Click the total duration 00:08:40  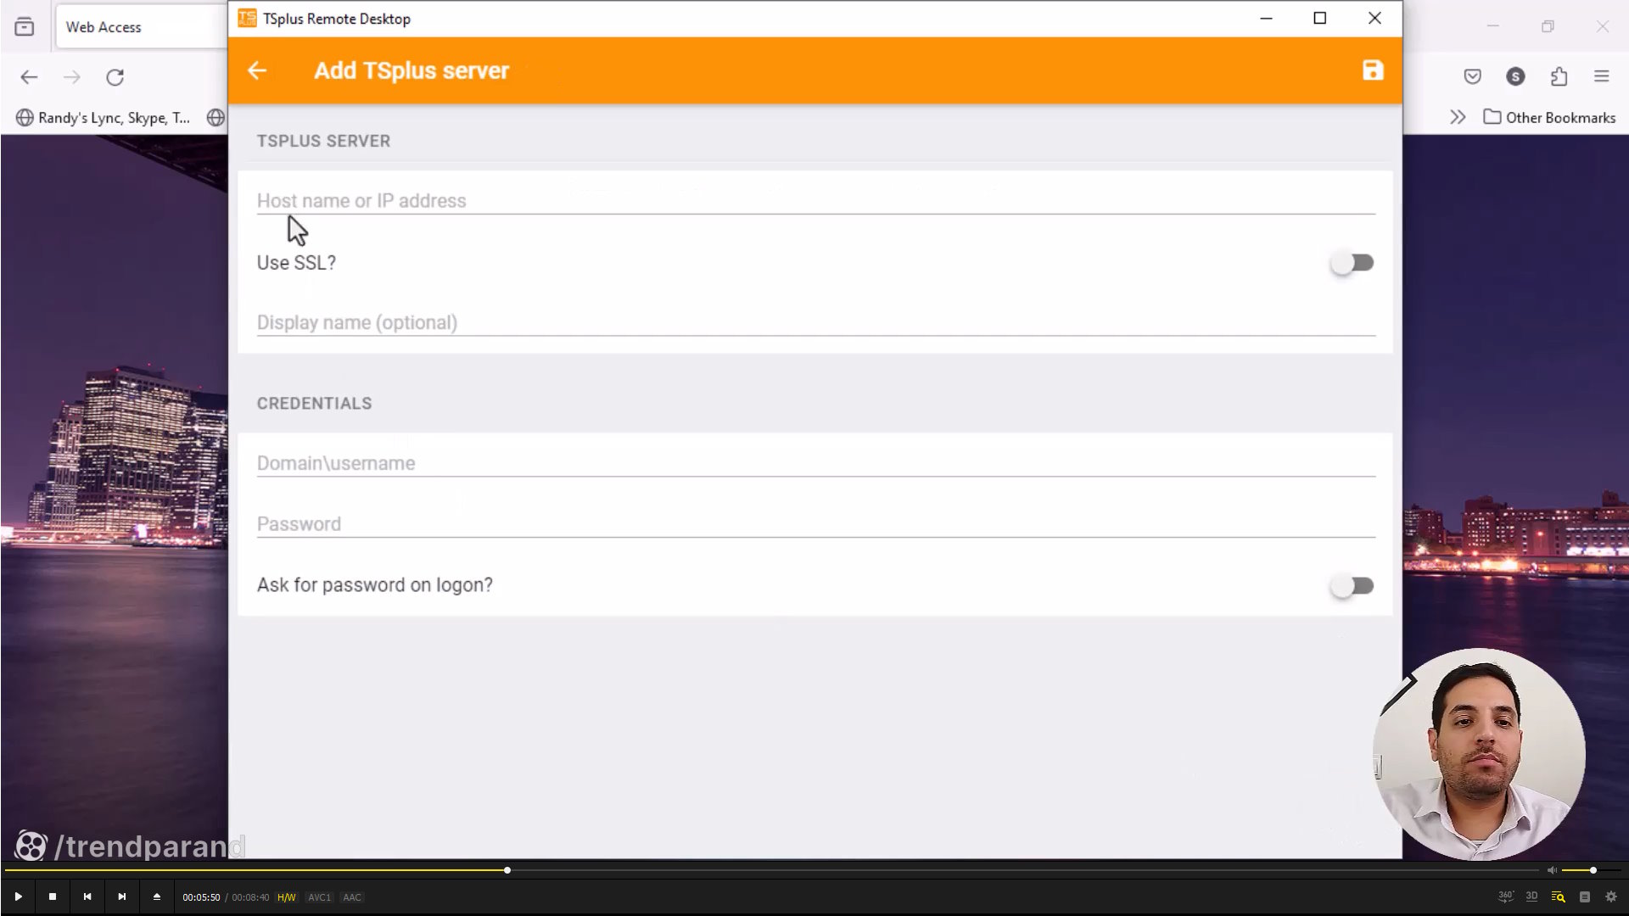(x=250, y=897)
